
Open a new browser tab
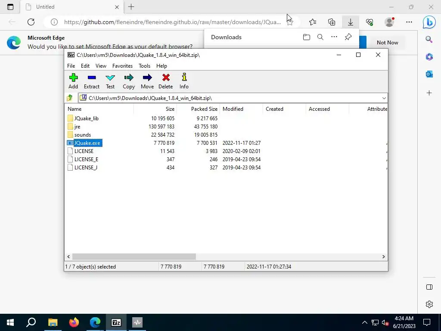pyautogui.click(x=131, y=7)
